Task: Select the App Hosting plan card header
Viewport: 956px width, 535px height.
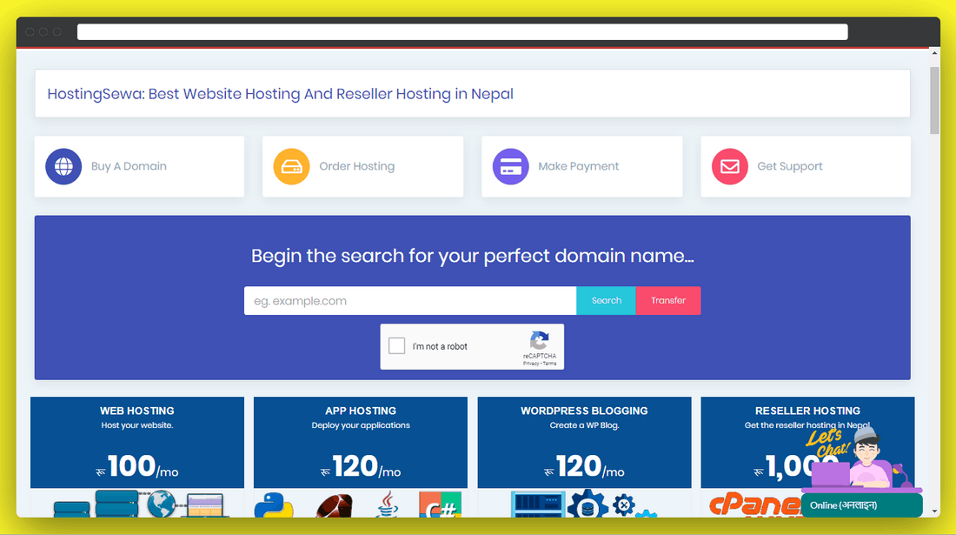Action: [361, 442]
